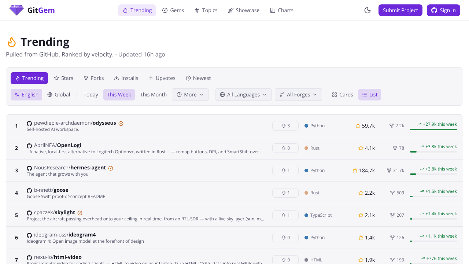Click the flame icon beside Trending heading
The height and width of the screenshot is (264, 469).
12,42
